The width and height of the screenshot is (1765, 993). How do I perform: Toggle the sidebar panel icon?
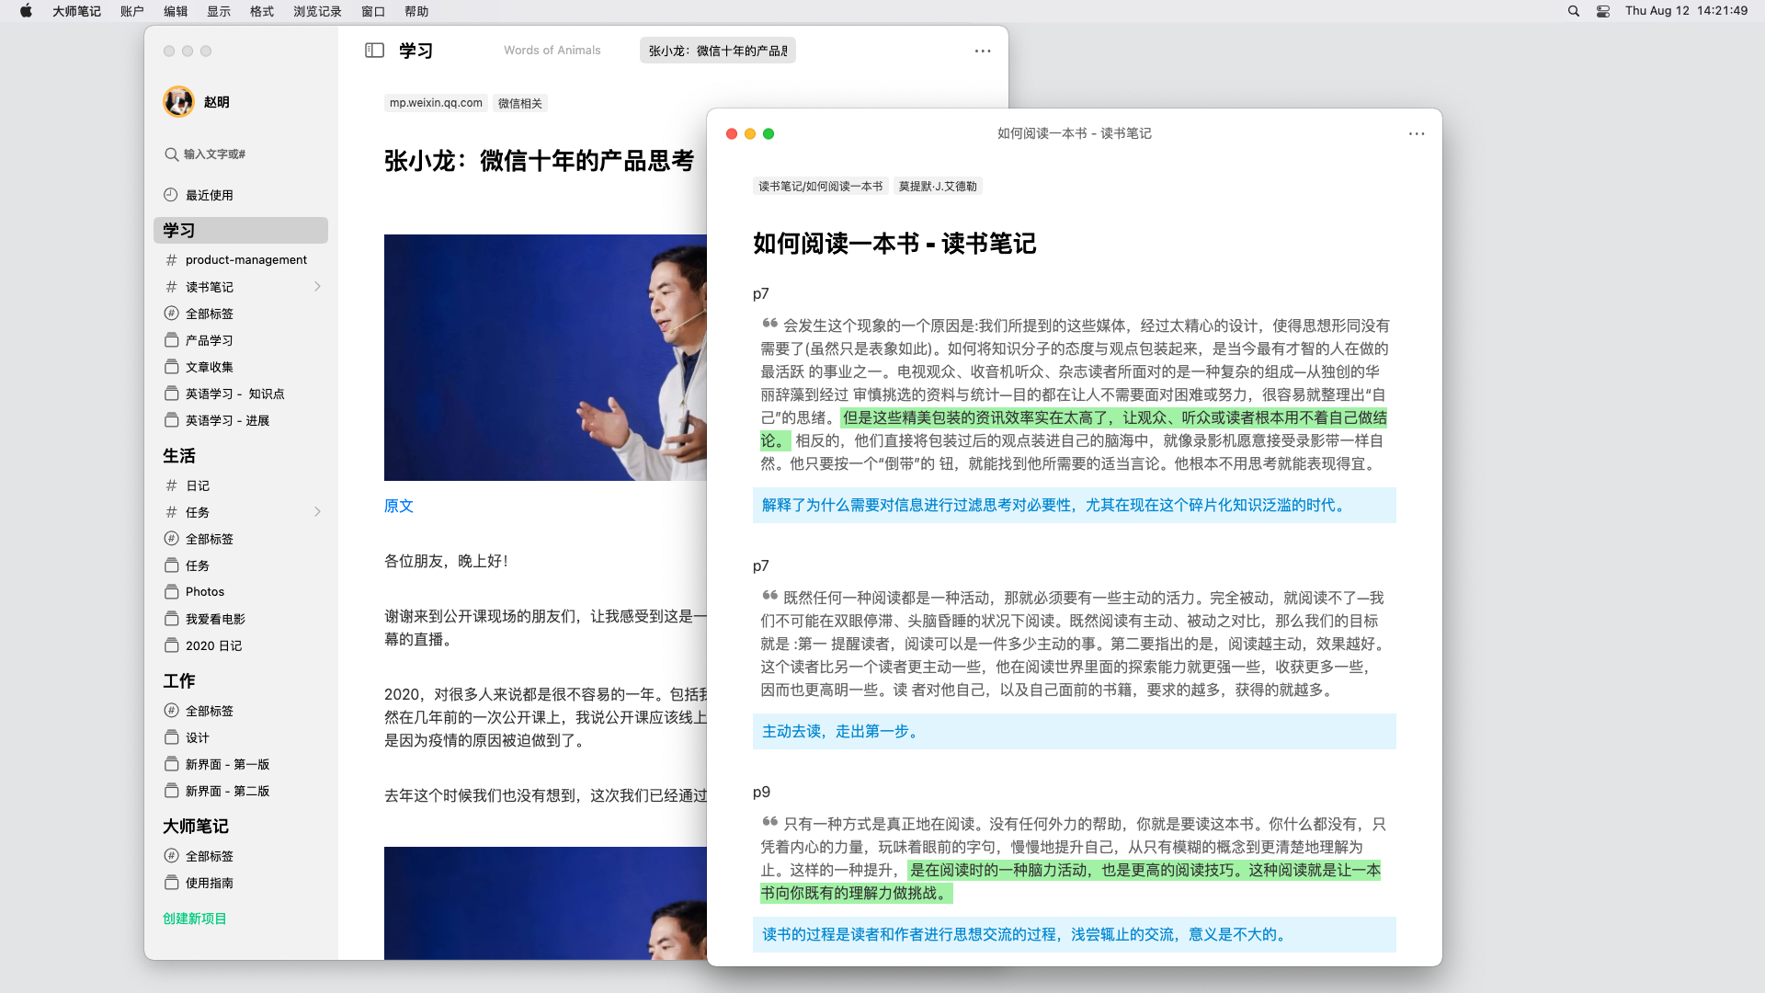pos(374,51)
